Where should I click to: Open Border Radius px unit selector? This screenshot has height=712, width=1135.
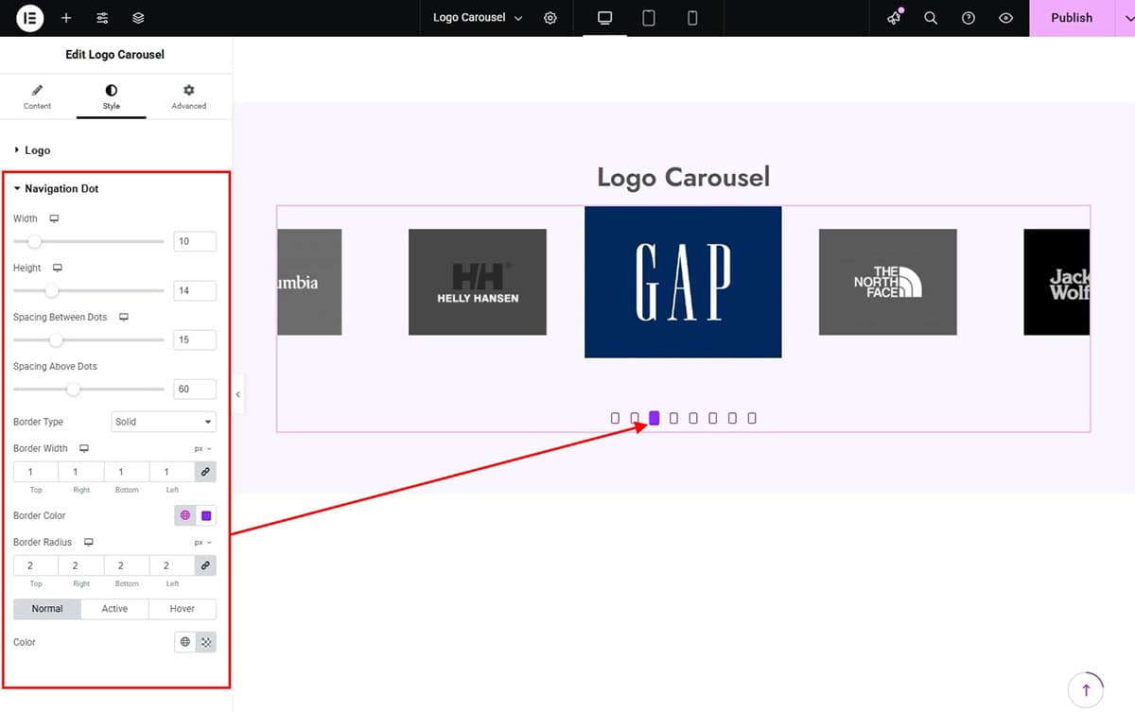point(202,543)
